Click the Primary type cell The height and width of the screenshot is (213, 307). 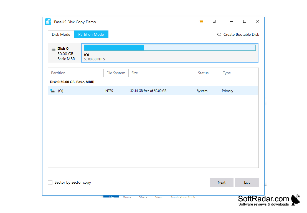pyautogui.click(x=227, y=91)
